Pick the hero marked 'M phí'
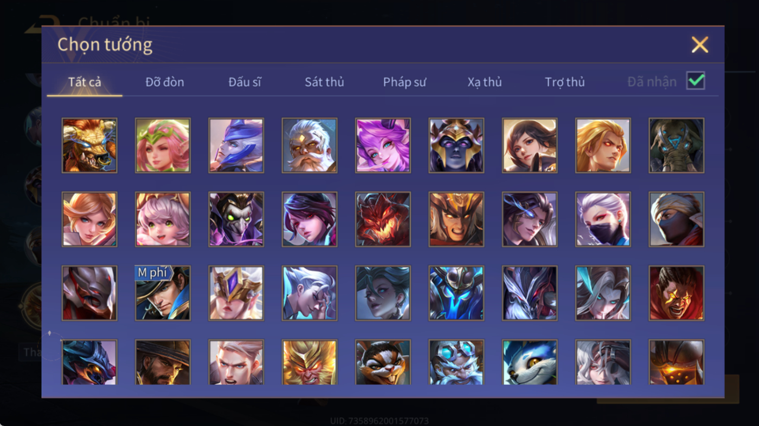This screenshot has width=759, height=426. pos(163,293)
